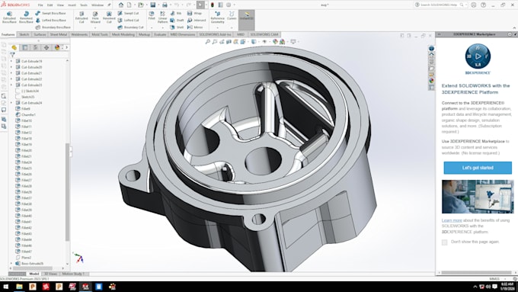Click the Let's get started button
Screen dimensions: 518x292
pyautogui.click(x=478, y=168)
